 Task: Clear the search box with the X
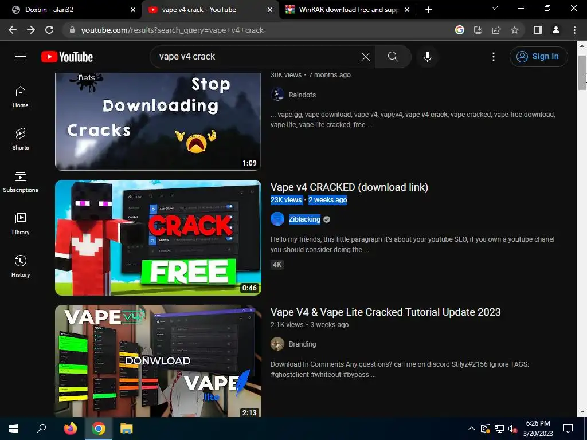365,57
